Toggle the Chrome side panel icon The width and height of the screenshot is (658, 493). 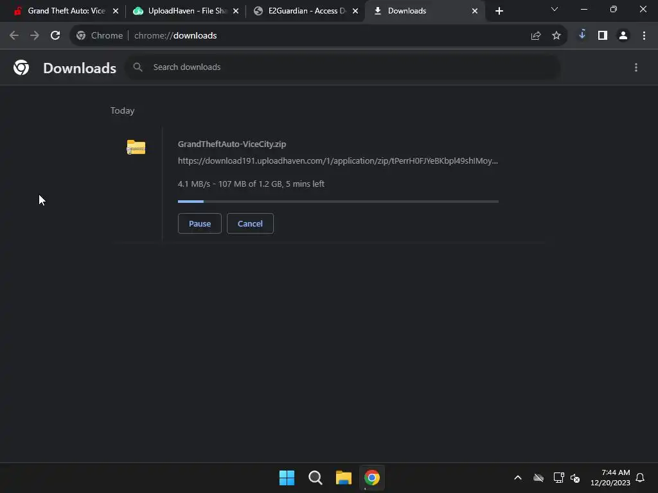(x=603, y=36)
